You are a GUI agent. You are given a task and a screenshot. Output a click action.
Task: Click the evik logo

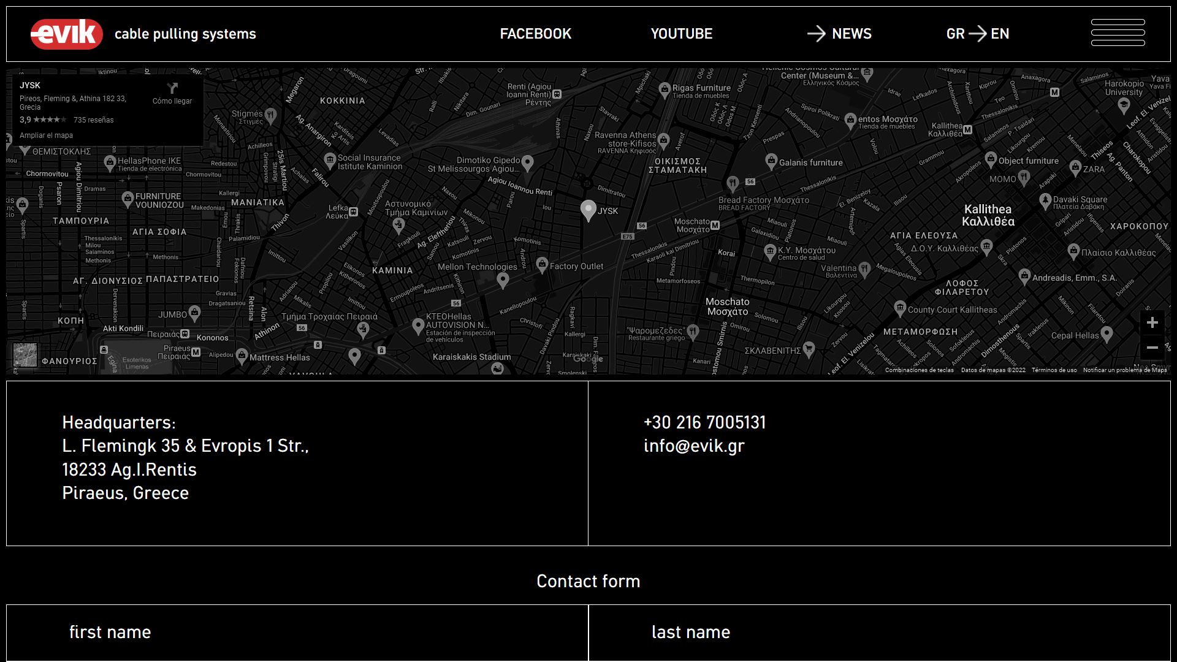click(67, 34)
